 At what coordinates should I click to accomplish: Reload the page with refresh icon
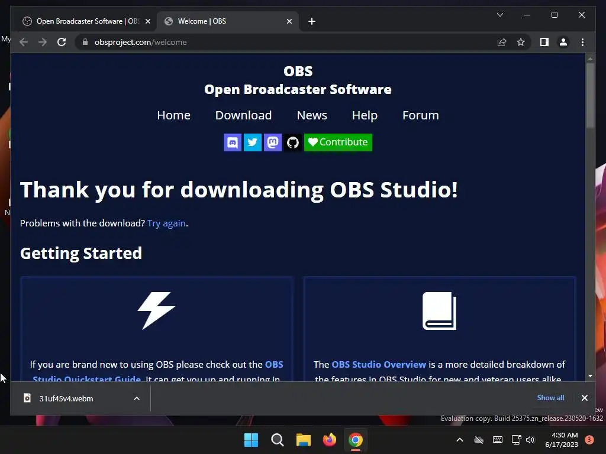[62, 42]
